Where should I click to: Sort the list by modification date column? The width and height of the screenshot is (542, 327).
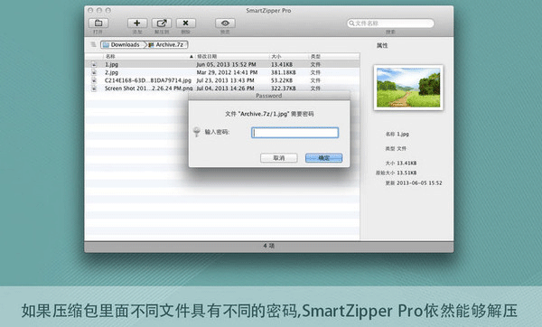click(x=232, y=56)
